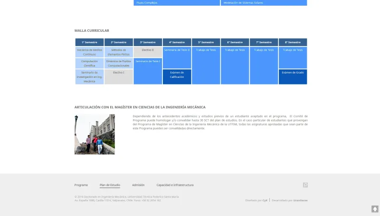Open the Plan de Estudio footer link
This screenshot has width=380, height=216.
tap(110, 185)
